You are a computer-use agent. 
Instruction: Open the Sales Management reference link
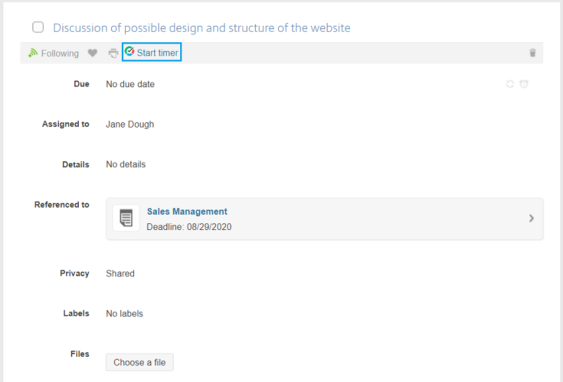click(x=187, y=211)
